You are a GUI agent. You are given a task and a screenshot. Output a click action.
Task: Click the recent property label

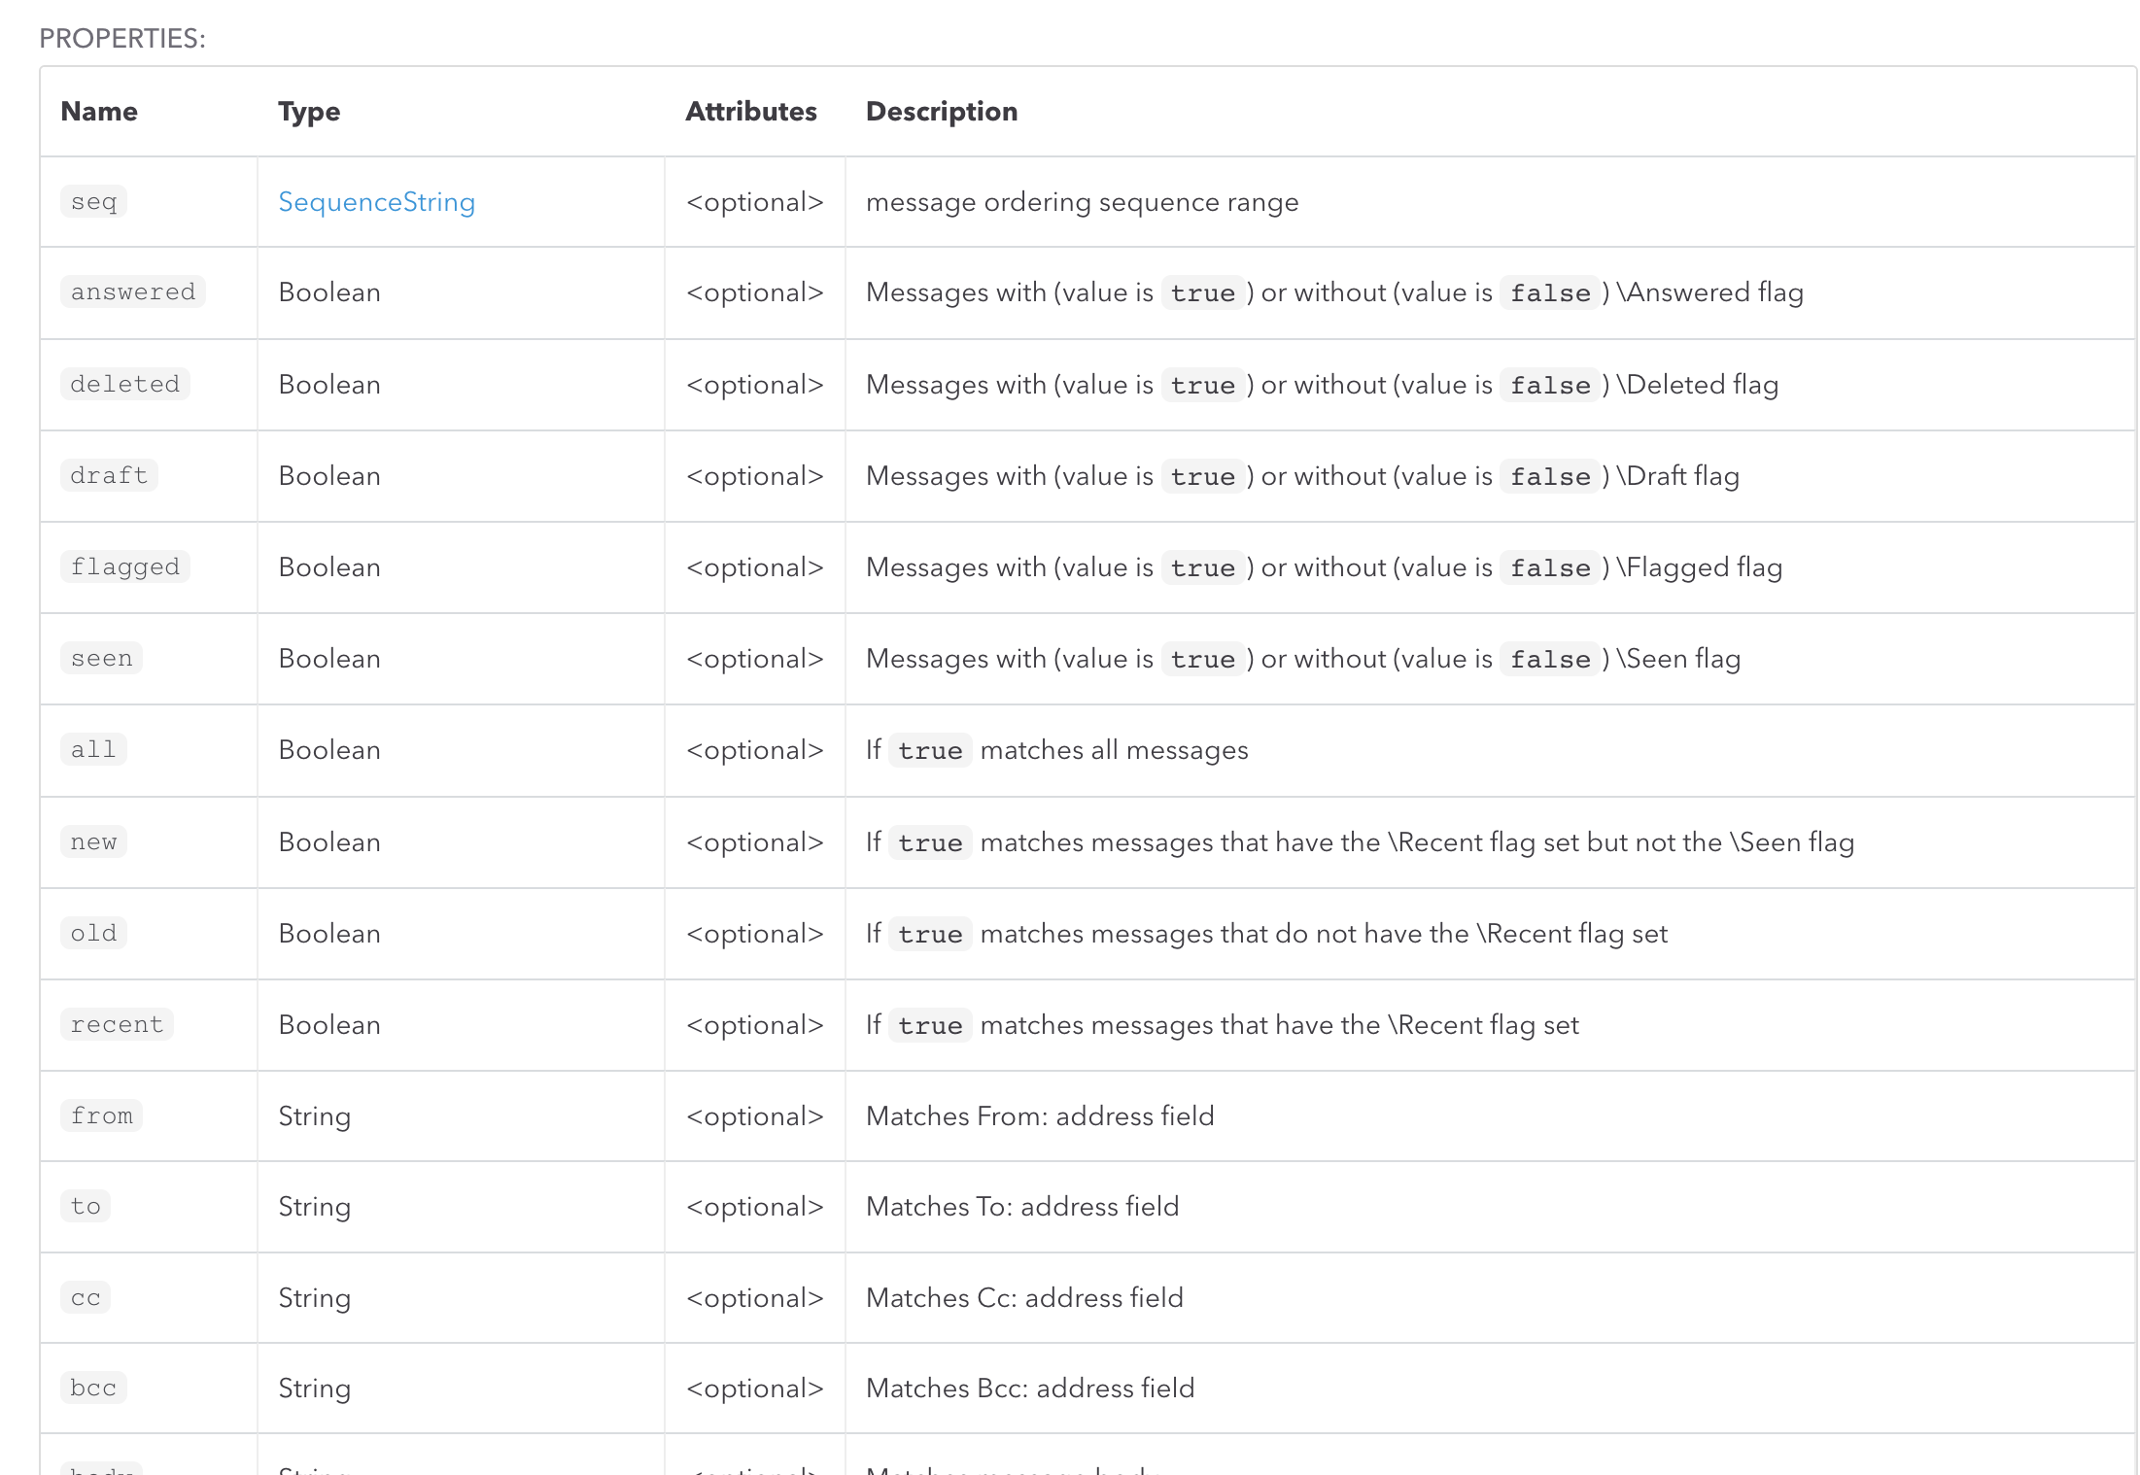(x=117, y=1024)
